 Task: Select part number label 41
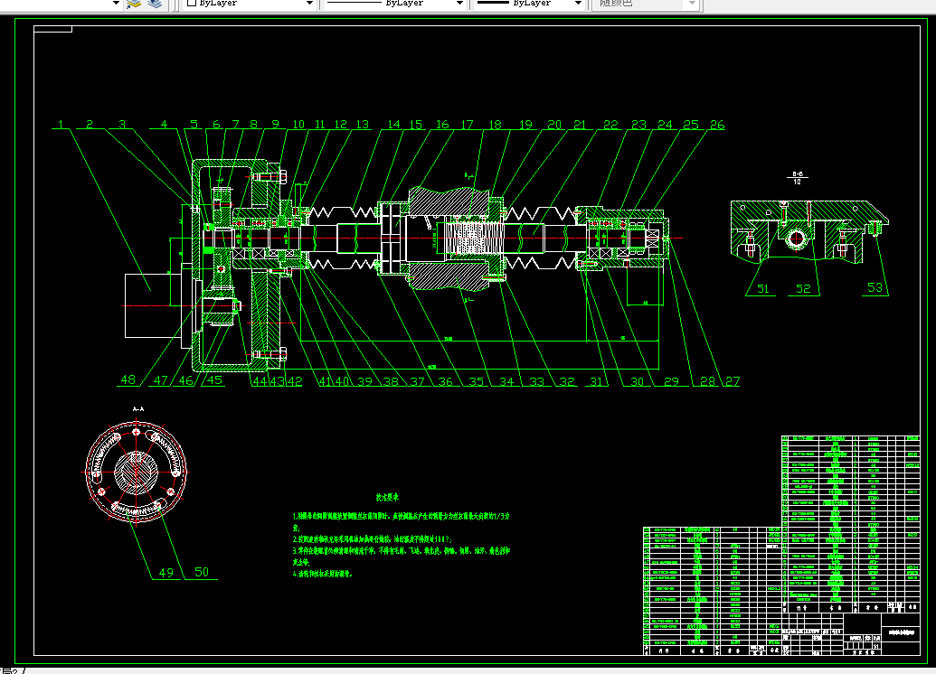pos(326,380)
